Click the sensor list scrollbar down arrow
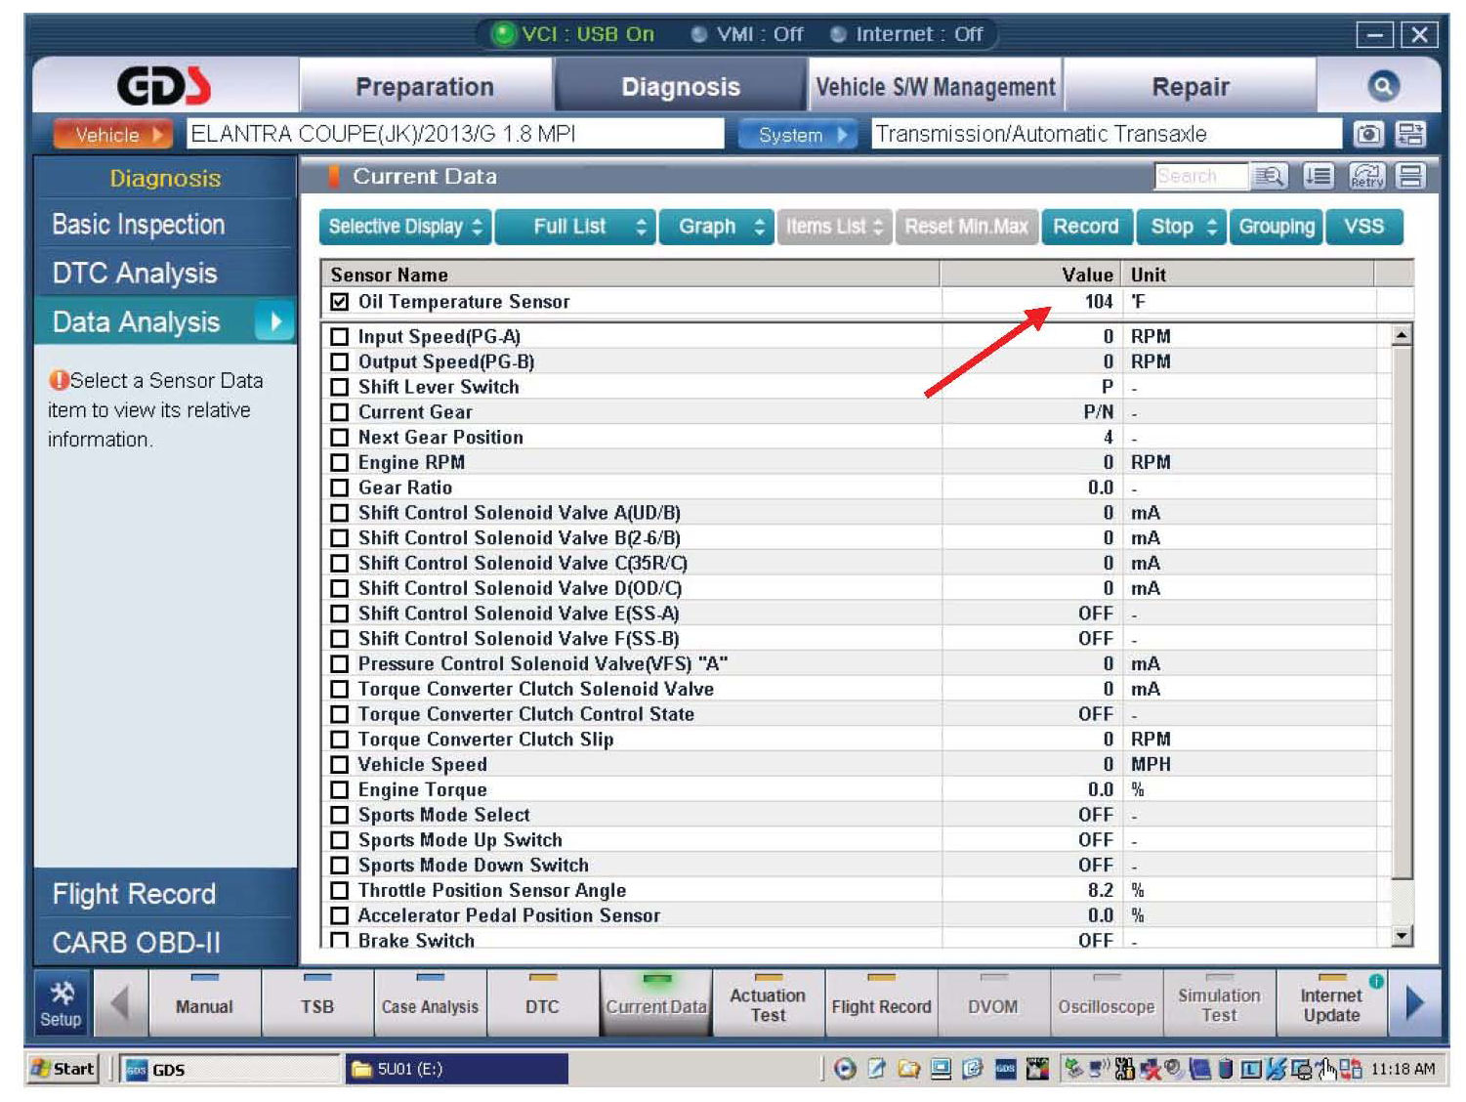The width and height of the screenshot is (1466, 1102). point(1403,936)
